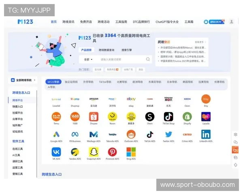
Task: Open the LinkedIn ADS icon
Action: pos(206,134)
